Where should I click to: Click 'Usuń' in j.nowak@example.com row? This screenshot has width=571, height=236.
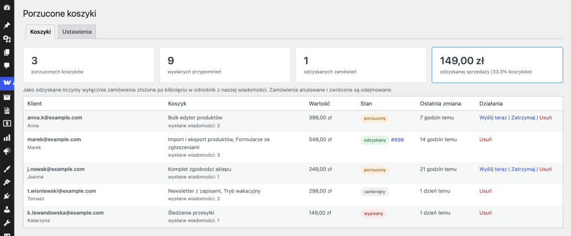click(x=545, y=169)
